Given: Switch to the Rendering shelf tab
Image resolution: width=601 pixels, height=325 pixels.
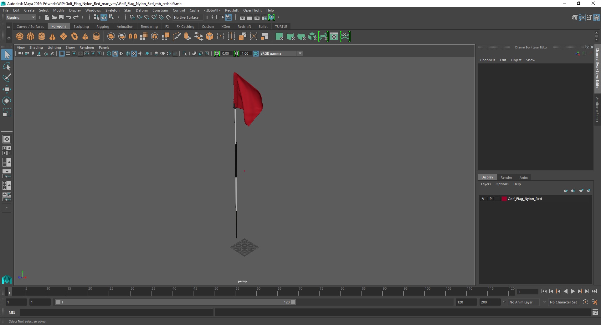Looking at the screenshot, I should (149, 27).
